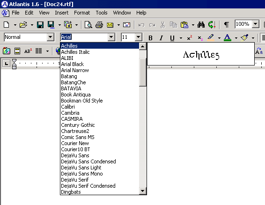Save the document with the floppy icon

click(x=40, y=25)
